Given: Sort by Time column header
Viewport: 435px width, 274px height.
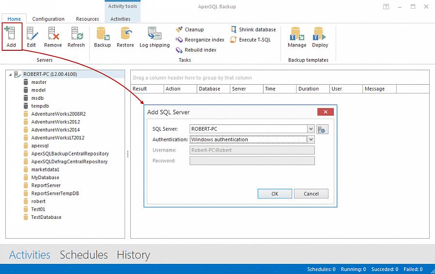Looking at the screenshot, I should pyautogui.click(x=280, y=89).
